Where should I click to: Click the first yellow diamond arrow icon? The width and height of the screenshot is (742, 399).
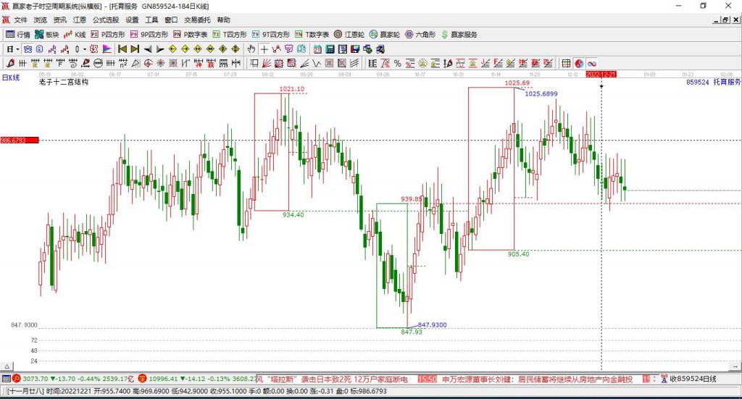pos(172,49)
